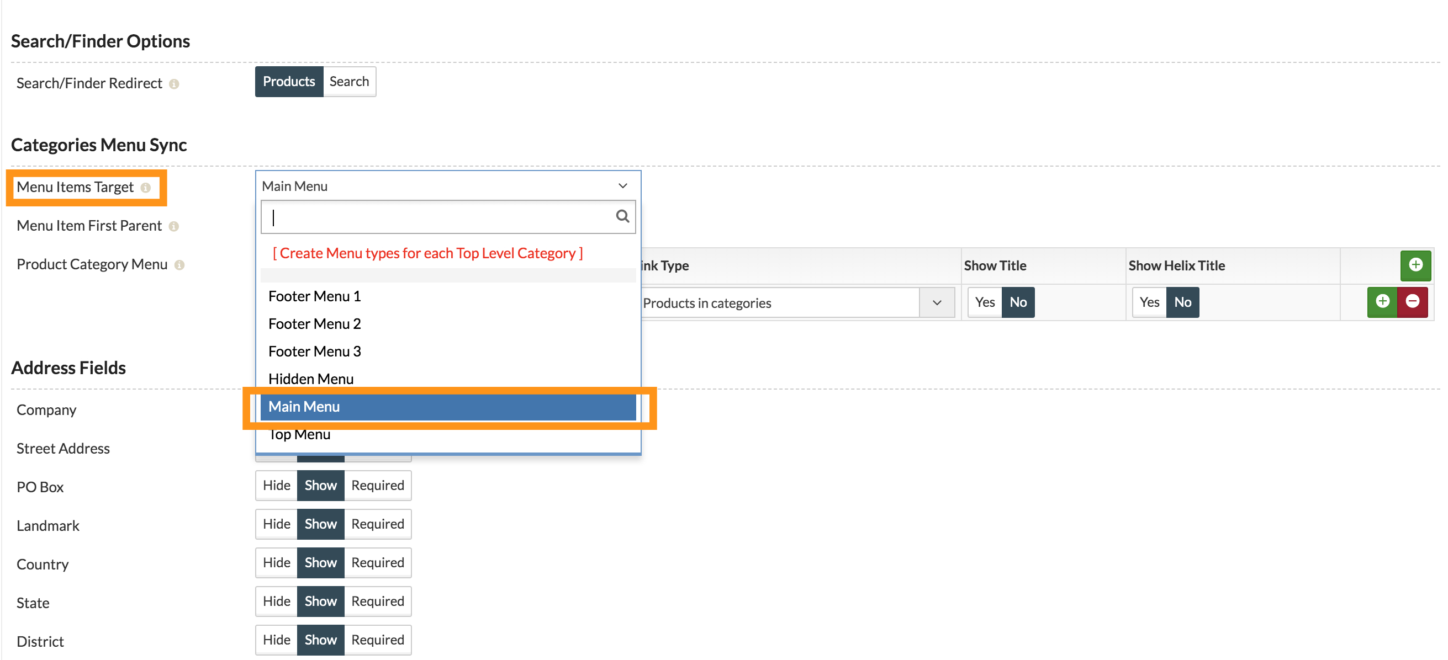Set Country field to Hide
Screen dimensions: 1448x660
pos(276,562)
